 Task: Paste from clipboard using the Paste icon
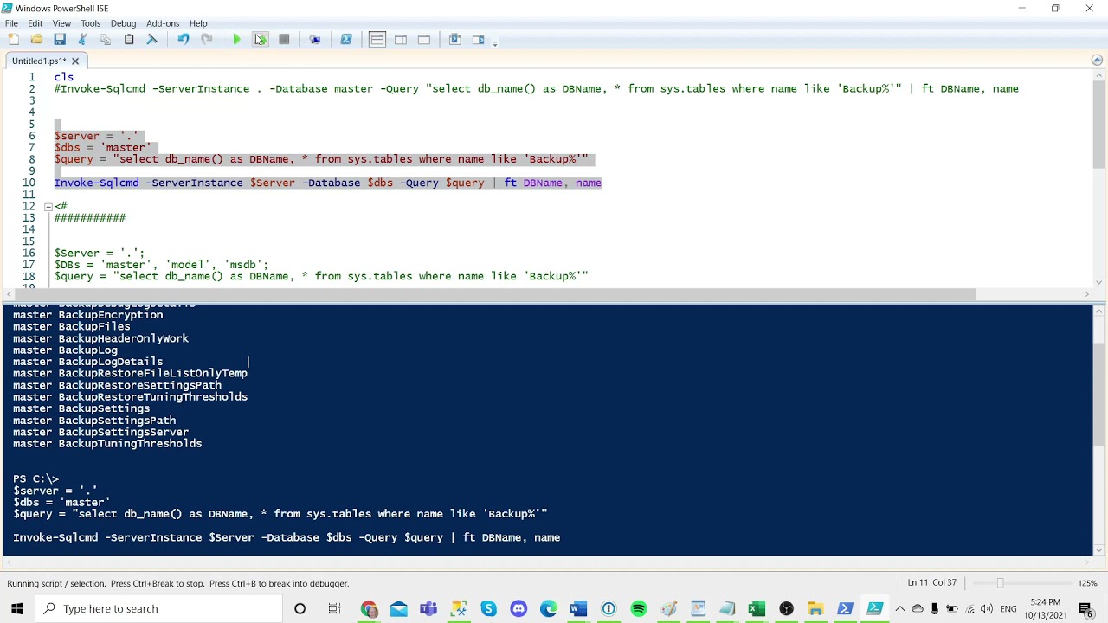click(x=129, y=40)
